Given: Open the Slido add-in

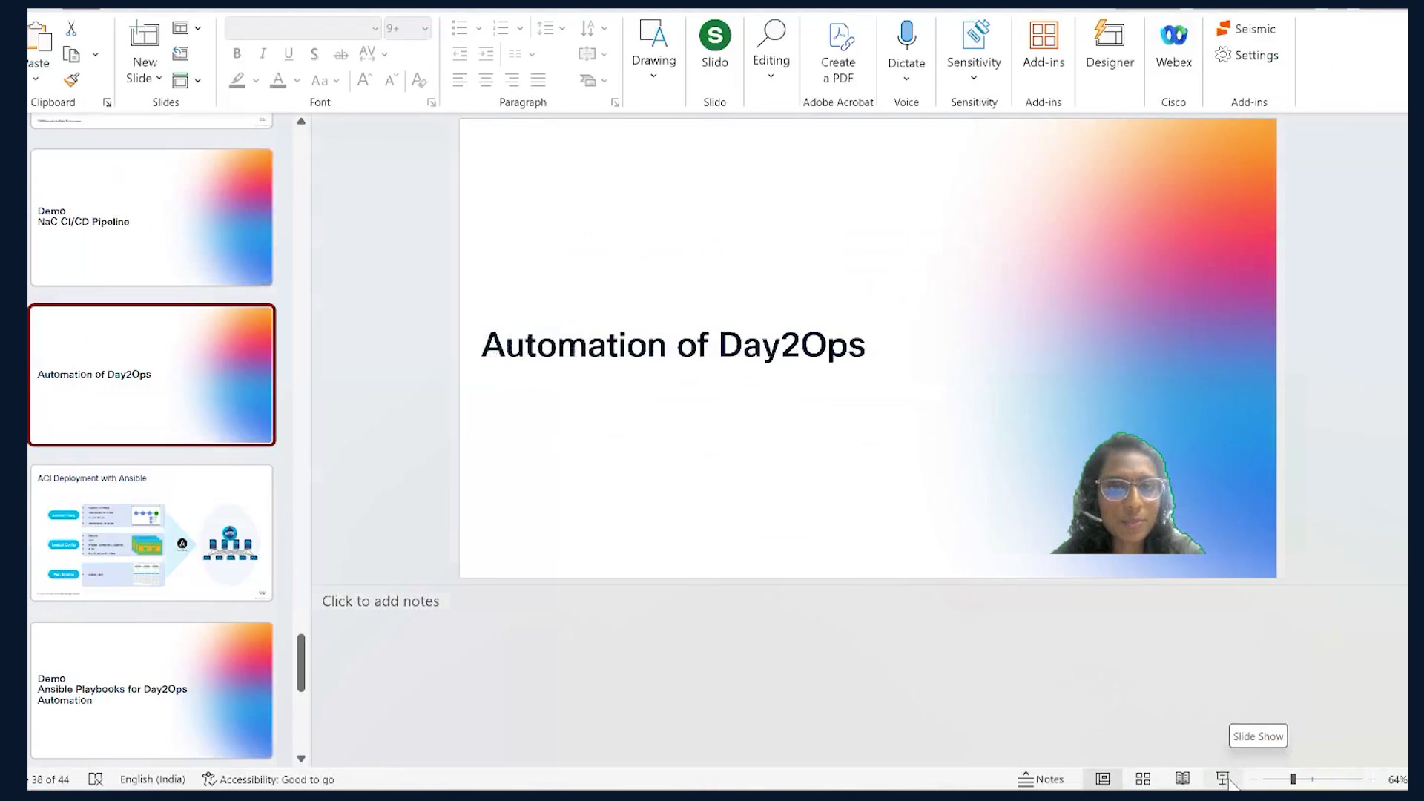Looking at the screenshot, I should pyautogui.click(x=714, y=44).
